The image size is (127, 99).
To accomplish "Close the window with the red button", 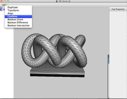I will pyautogui.click(x=2, y=1).
